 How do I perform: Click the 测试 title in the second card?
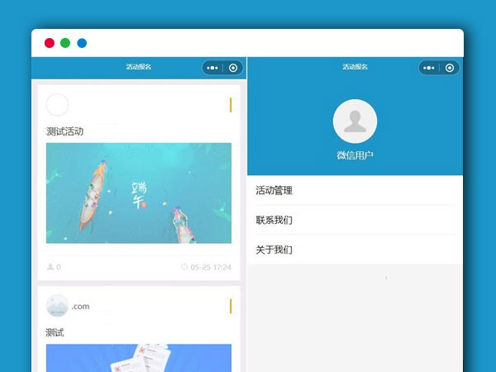click(55, 332)
